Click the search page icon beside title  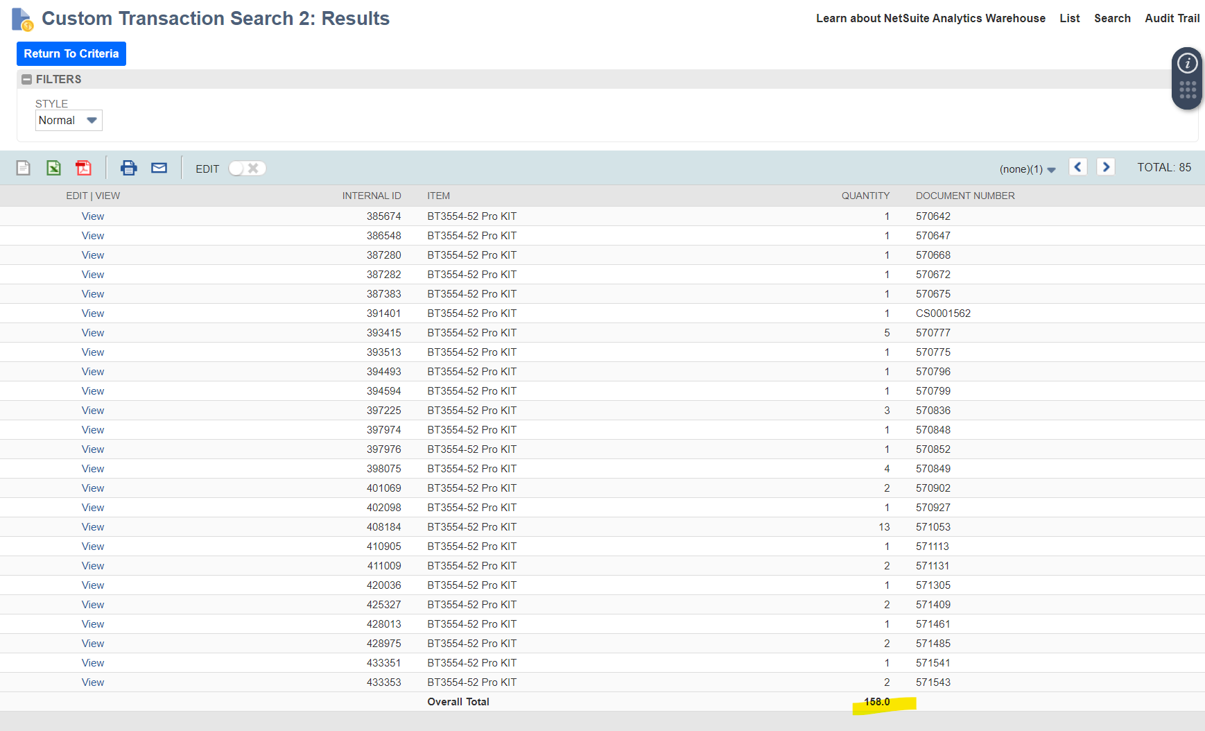[x=22, y=19]
